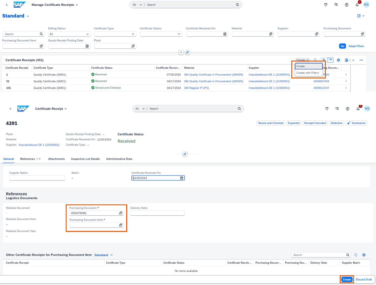
Task: Open notifications bell on Certificate Receipt page
Action: pos(358,109)
